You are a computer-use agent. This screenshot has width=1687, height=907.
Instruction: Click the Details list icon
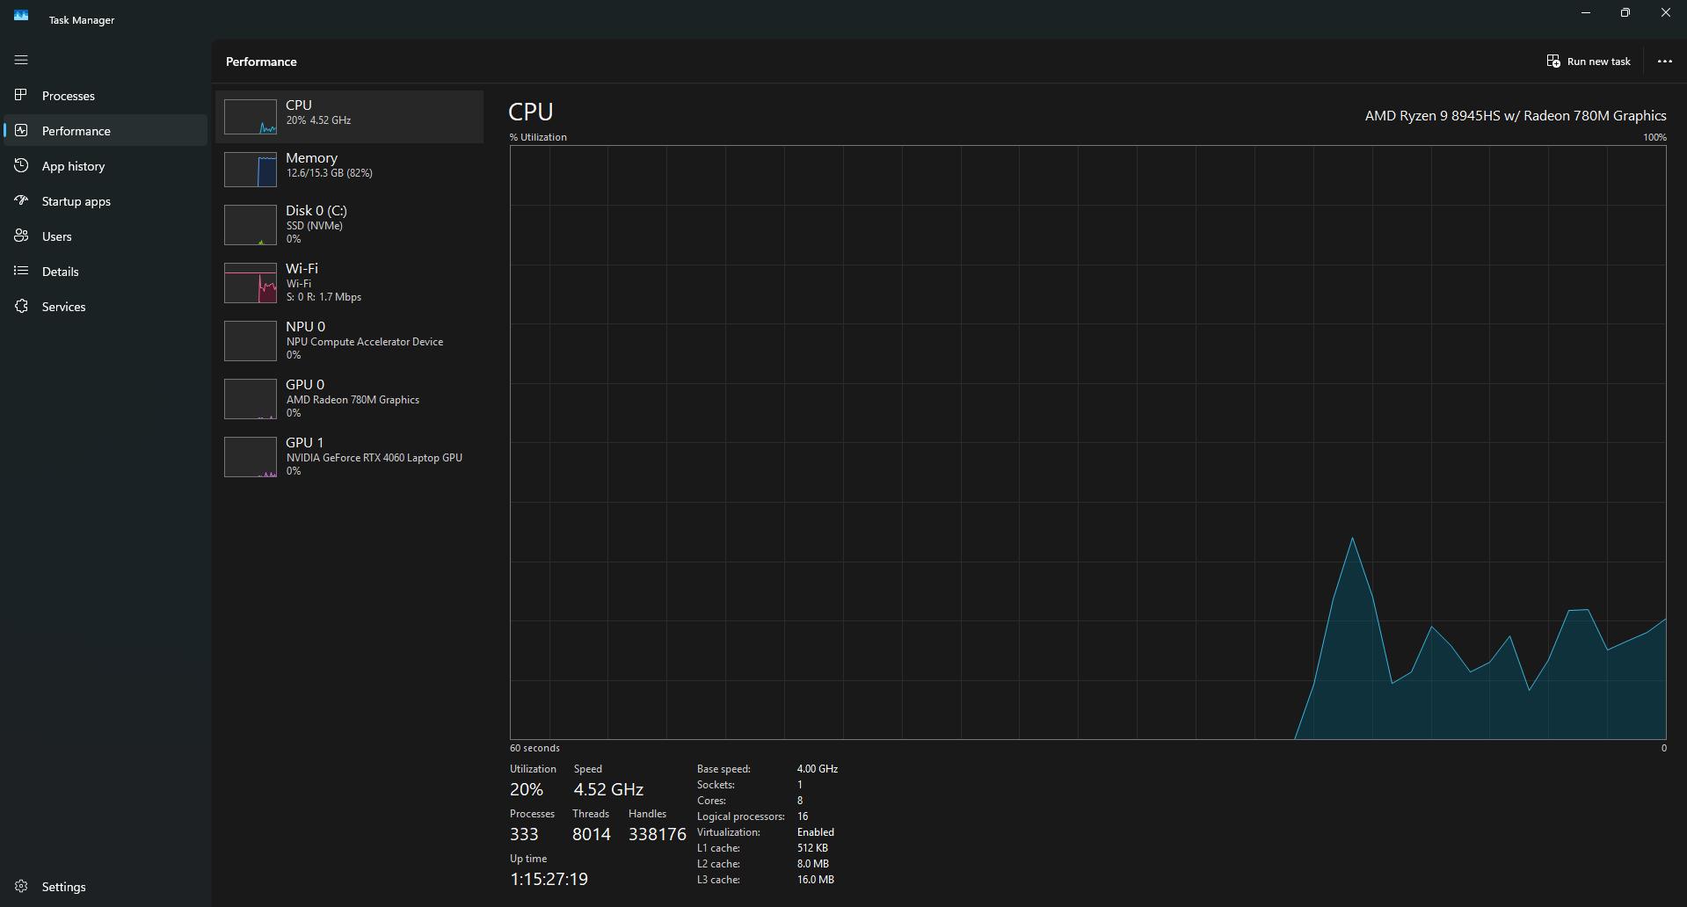[21, 271]
